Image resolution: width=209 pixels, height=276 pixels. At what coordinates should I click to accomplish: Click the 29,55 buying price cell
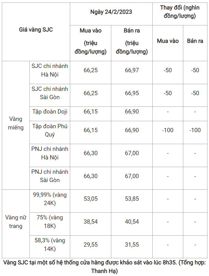pos(90,245)
